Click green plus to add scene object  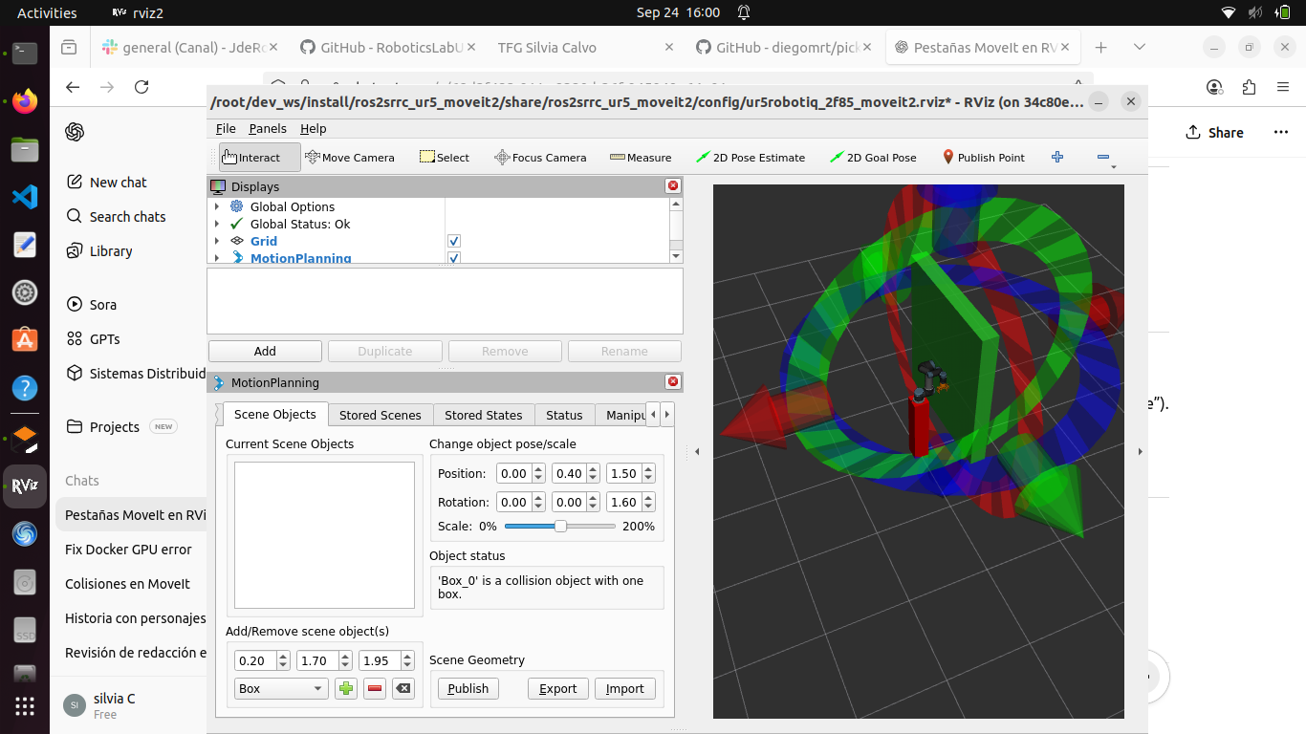(x=345, y=689)
